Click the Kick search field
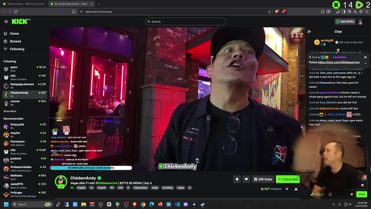This screenshot has width=371, height=209. 185,21
